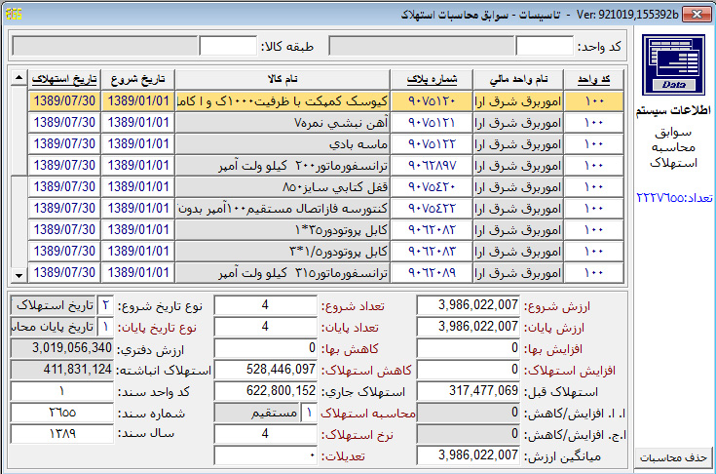716x474 pixels.
Task: Click the کد واحد سند field
Action: coord(61,391)
